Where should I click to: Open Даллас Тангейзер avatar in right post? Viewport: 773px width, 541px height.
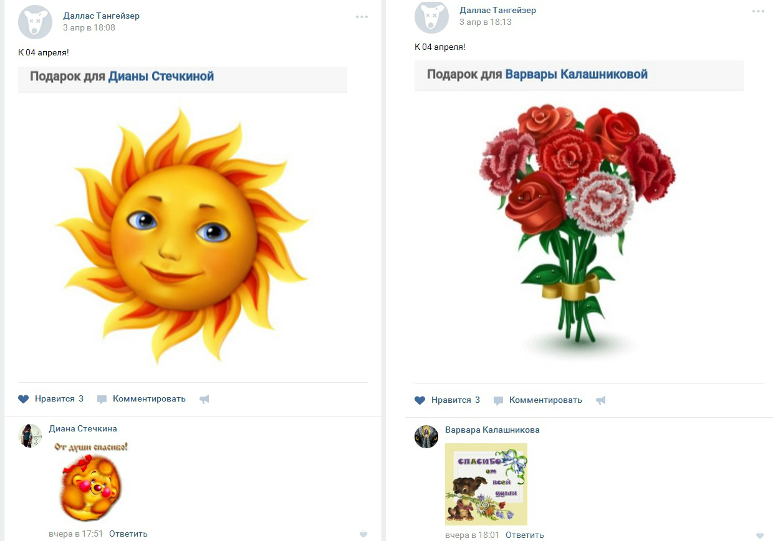(431, 17)
